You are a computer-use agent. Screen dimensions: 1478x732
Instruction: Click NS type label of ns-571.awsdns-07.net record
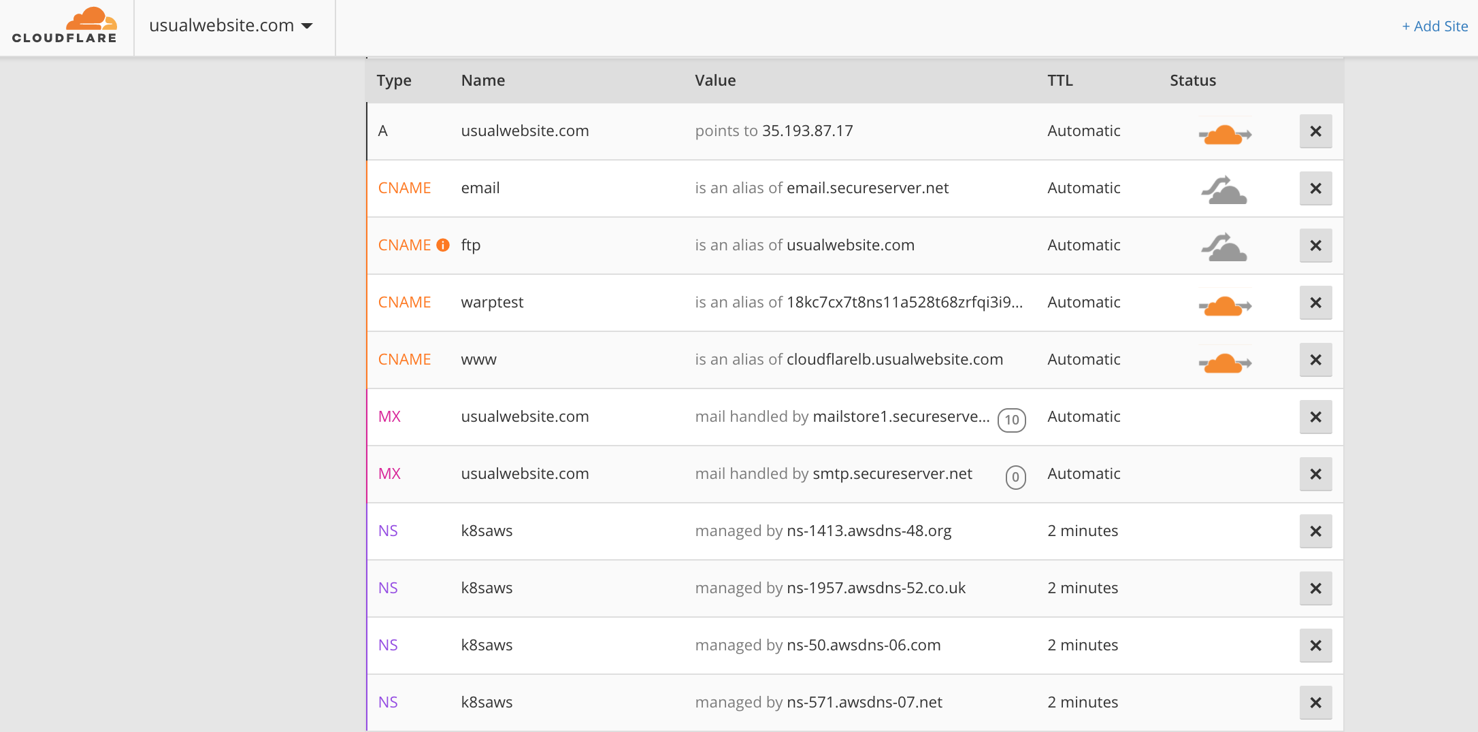[388, 702]
